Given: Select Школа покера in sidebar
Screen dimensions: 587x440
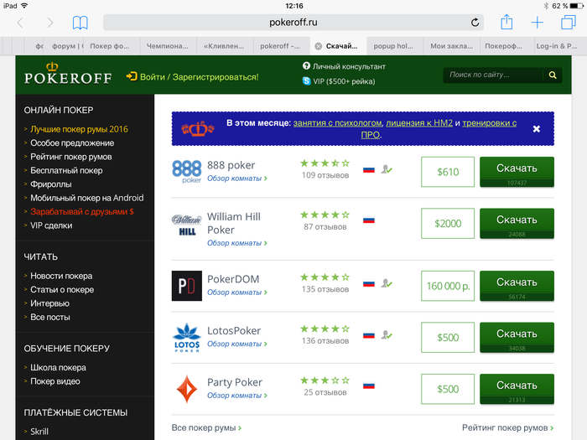Looking at the screenshot, I should tap(58, 368).
